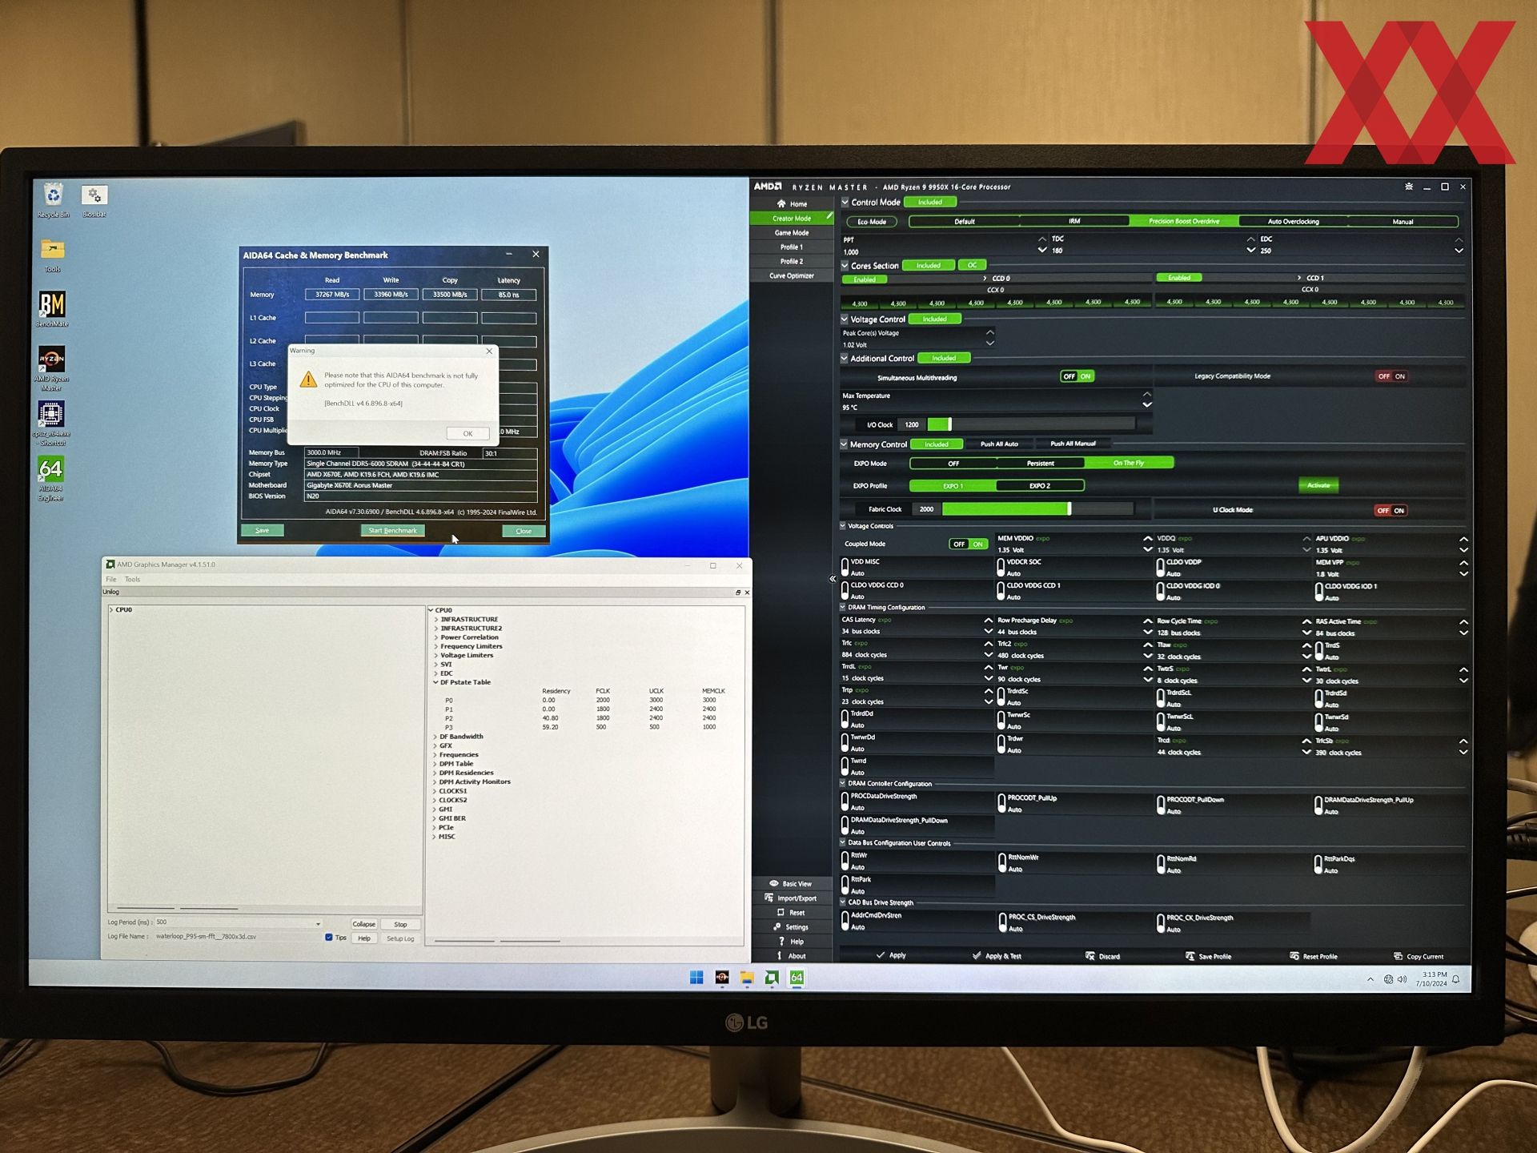This screenshot has width=1537, height=1153.
Task: Adjust Fabric Clock slider
Action: [1069, 509]
